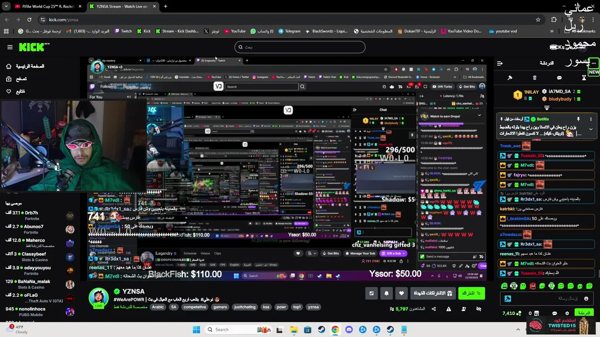Click the chat hourglass slow-mode icon
600x337 pixels.
pos(584,78)
